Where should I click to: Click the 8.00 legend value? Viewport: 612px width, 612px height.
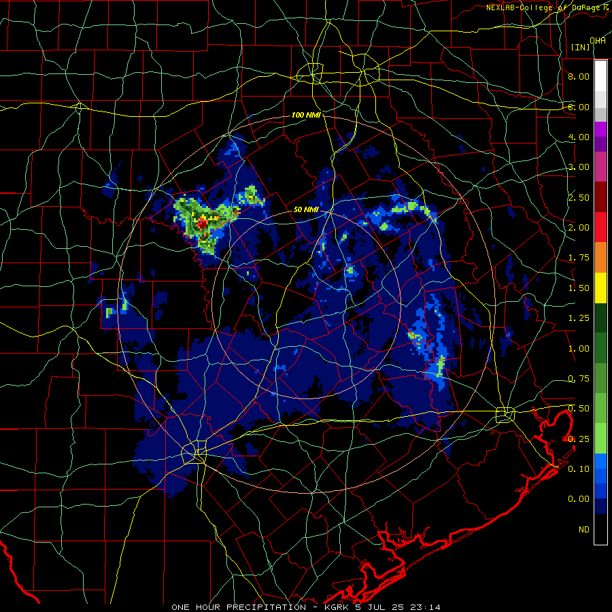(x=579, y=76)
